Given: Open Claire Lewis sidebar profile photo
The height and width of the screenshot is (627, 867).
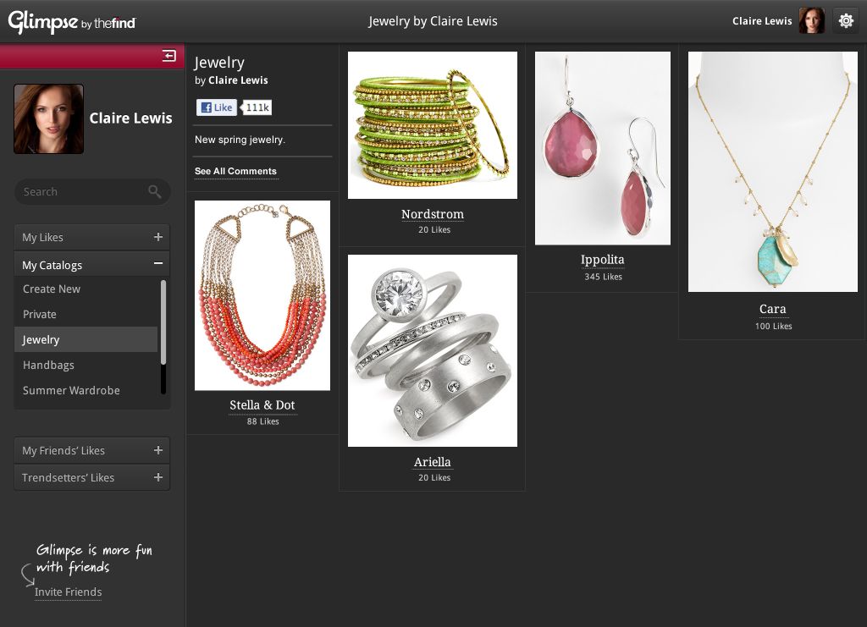Looking at the screenshot, I should click(x=48, y=118).
